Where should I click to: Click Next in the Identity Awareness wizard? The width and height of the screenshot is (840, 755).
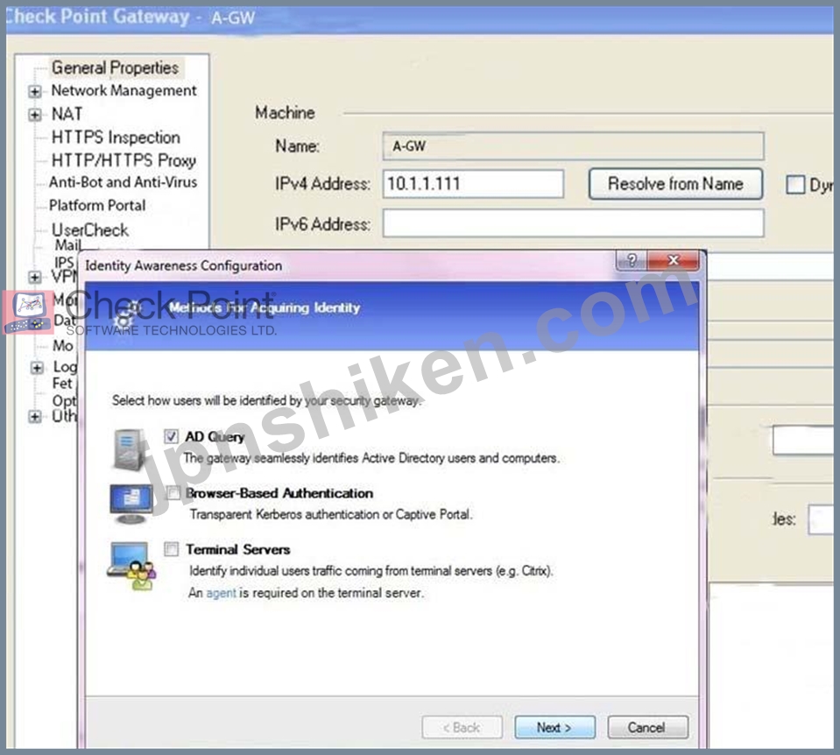(554, 728)
